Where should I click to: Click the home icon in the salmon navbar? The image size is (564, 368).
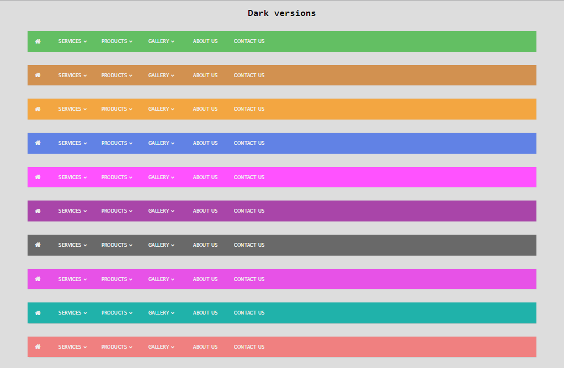click(x=38, y=347)
